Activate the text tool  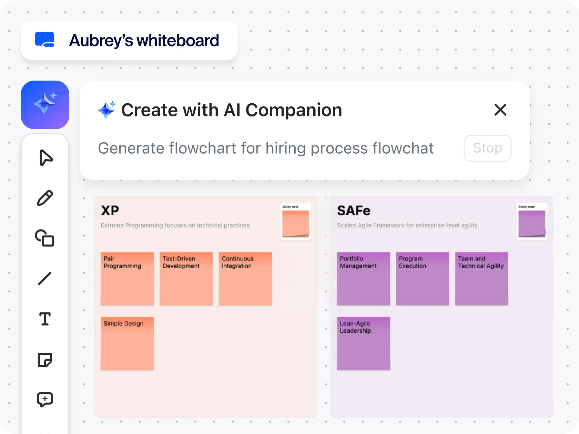tap(45, 319)
